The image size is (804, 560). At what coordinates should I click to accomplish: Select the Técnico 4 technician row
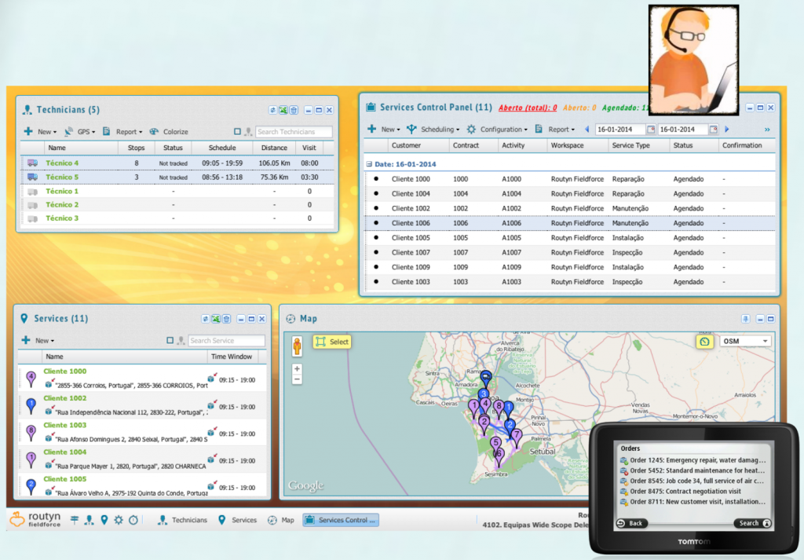tap(63, 163)
